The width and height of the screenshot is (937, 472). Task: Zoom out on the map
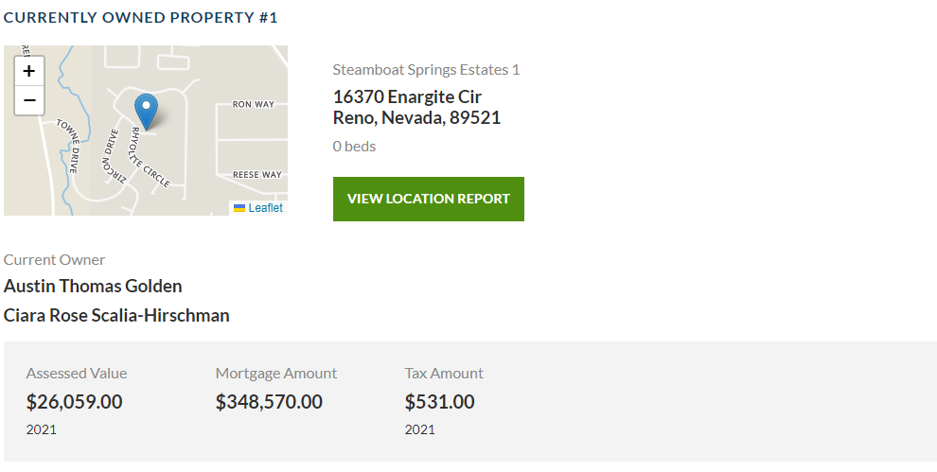[x=29, y=100]
